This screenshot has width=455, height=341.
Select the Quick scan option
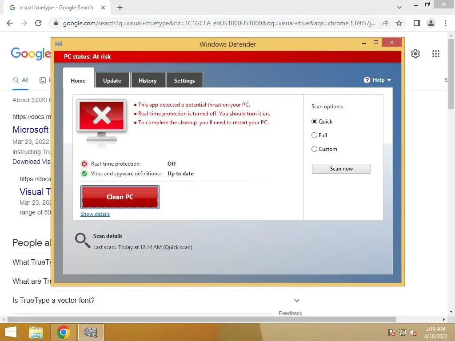coord(314,122)
